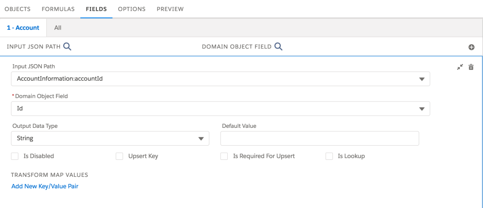Open the Domain Object Field dropdown
Screen dimensions: 483x208
(422, 108)
